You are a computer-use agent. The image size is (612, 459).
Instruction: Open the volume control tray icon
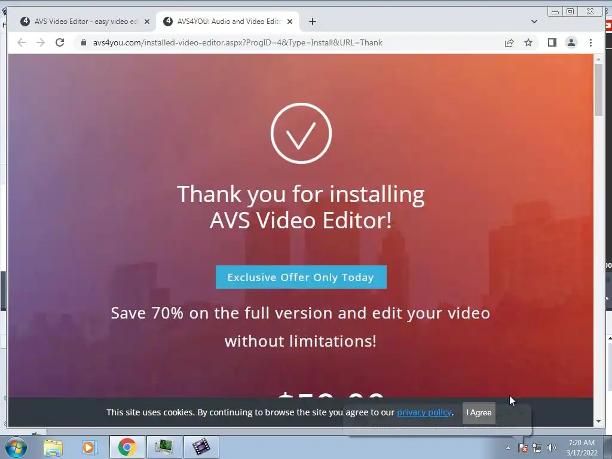pos(551,448)
